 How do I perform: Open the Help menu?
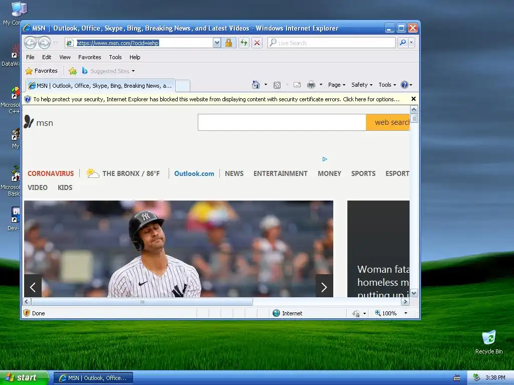coord(135,57)
